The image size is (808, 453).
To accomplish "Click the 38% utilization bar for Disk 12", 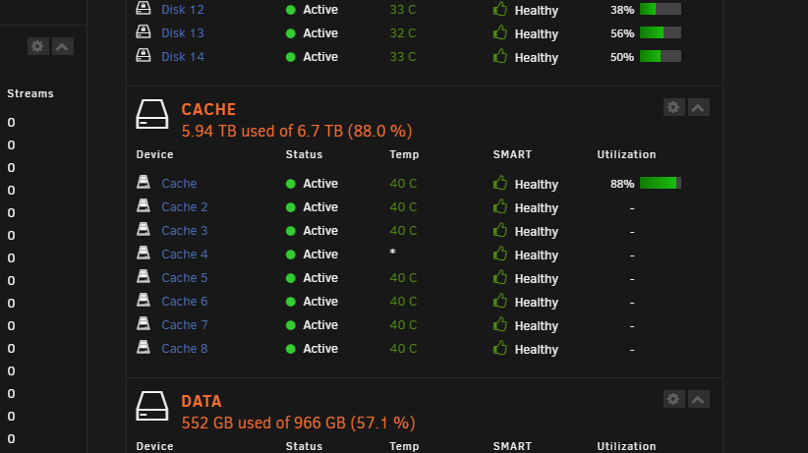I will [661, 9].
